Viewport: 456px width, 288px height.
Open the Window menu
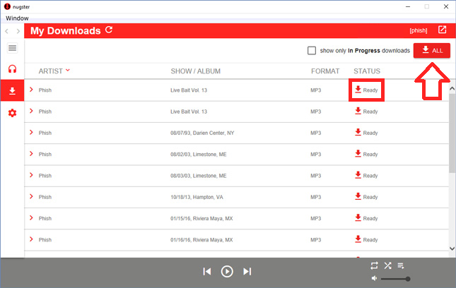click(17, 18)
